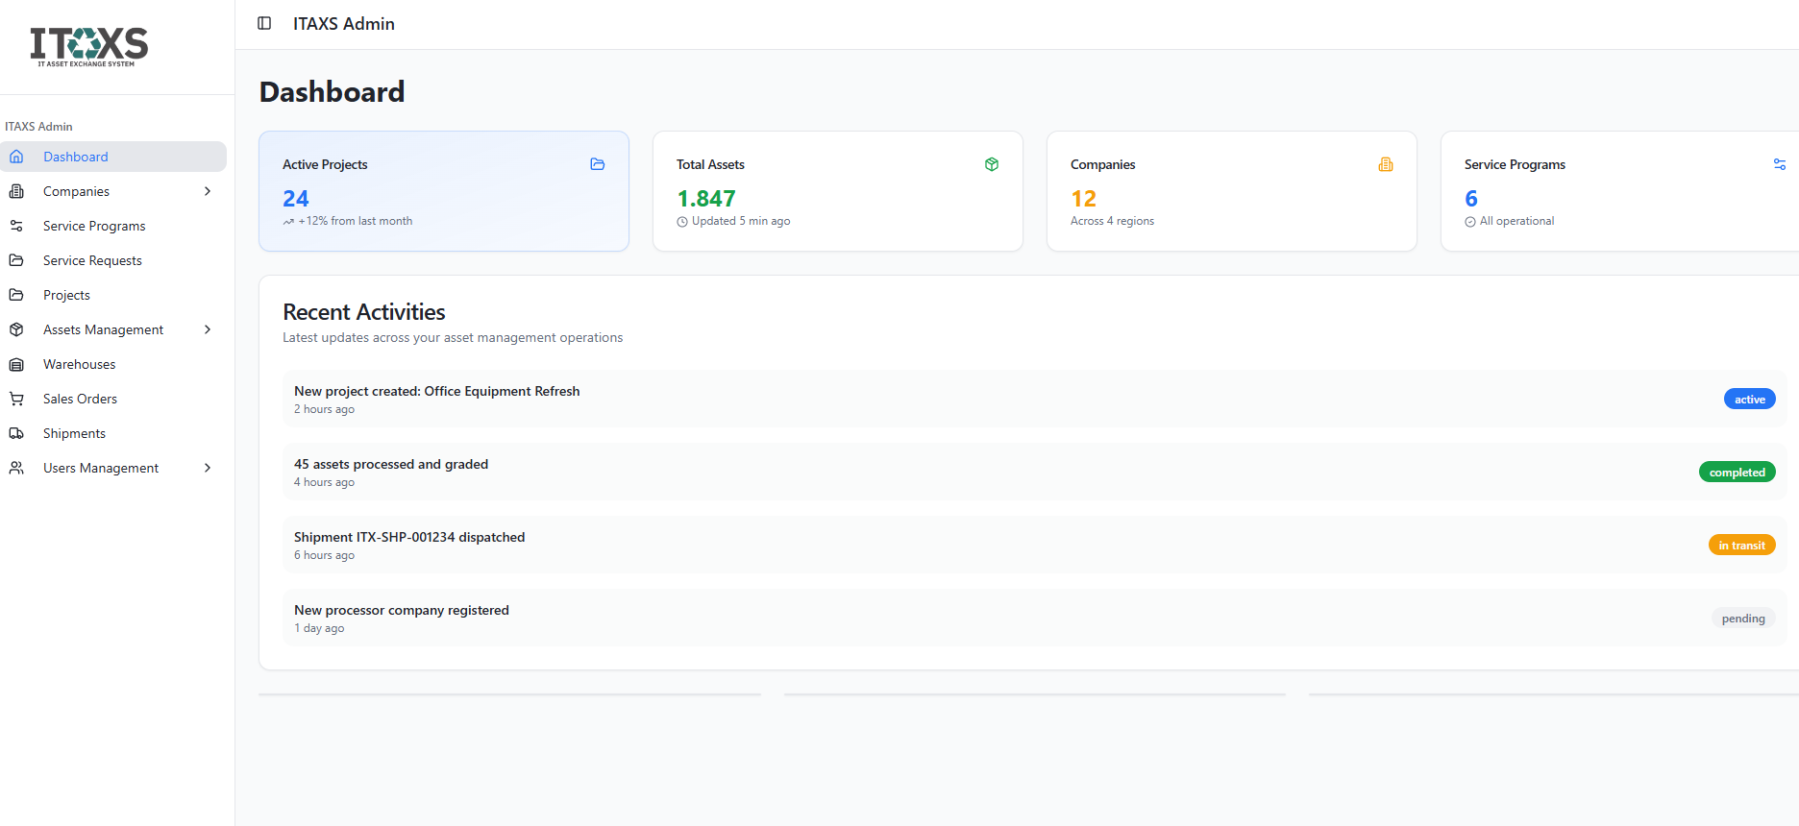Click the 12 companies value
Viewport: 1799px width, 826px height.
point(1084,199)
